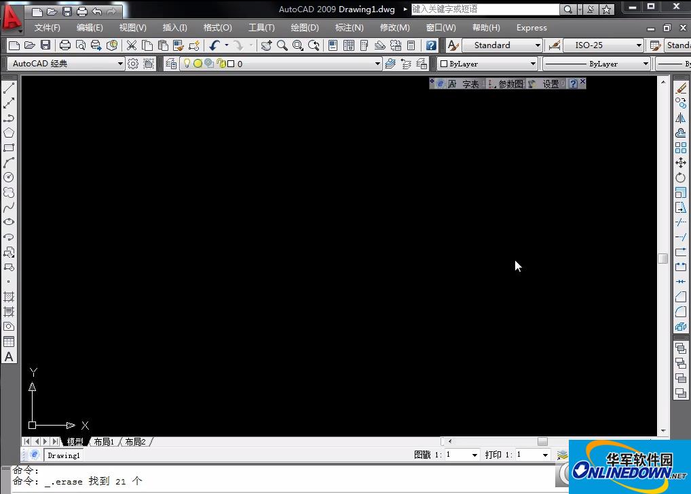This screenshot has height=494, width=691.
Task: Select the Copy object tool
Action: pos(681,103)
